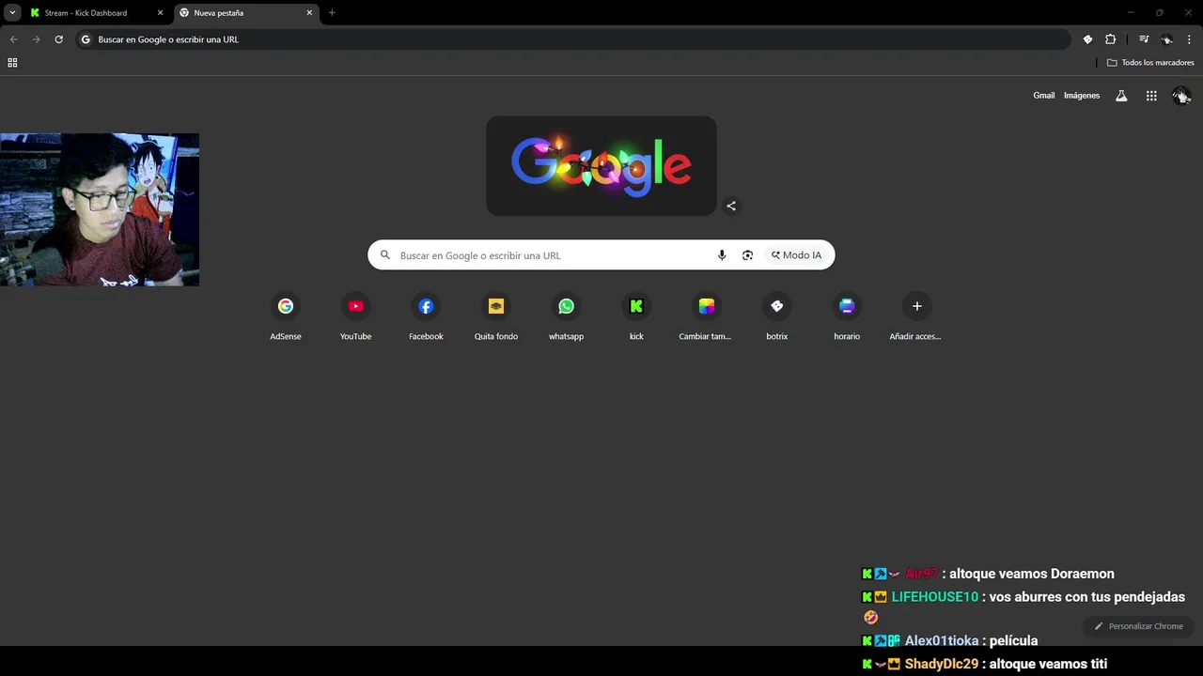Image resolution: width=1203 pixels, height=676 pixels.
Task: Share the Google doodle
Action: (x=731, y=206)
